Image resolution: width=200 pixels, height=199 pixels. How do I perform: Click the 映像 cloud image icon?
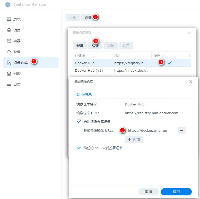click(x=9, y=52)
